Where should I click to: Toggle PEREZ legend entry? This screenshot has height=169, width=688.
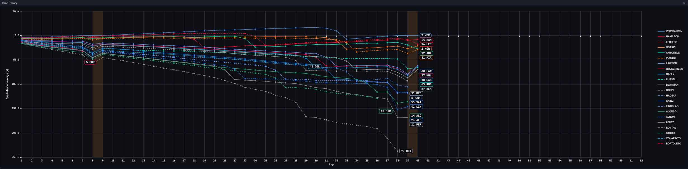pyautogui.click(x=666, y=122)
